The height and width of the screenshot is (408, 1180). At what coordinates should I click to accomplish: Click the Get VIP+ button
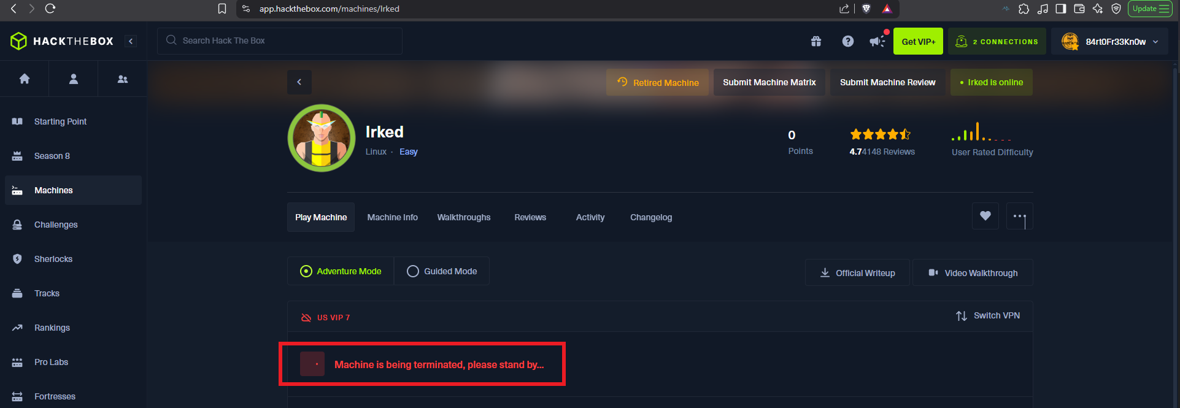click(918, 41)
